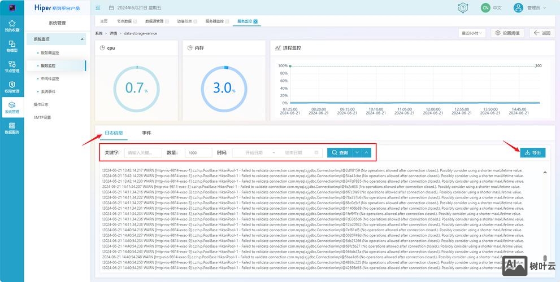
Task: Open the 最近8小时 time range dropdown
Action: pos(472,33)
